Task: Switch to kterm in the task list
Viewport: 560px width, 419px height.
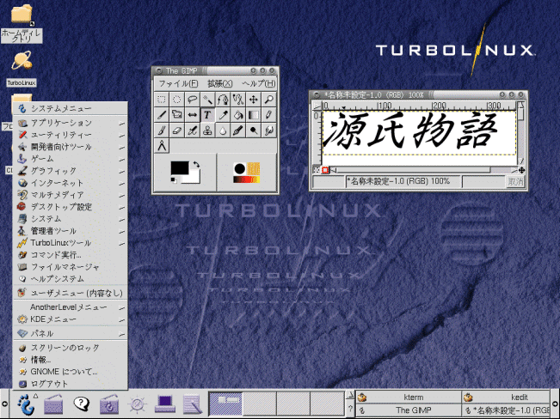Action: [409, 398]
